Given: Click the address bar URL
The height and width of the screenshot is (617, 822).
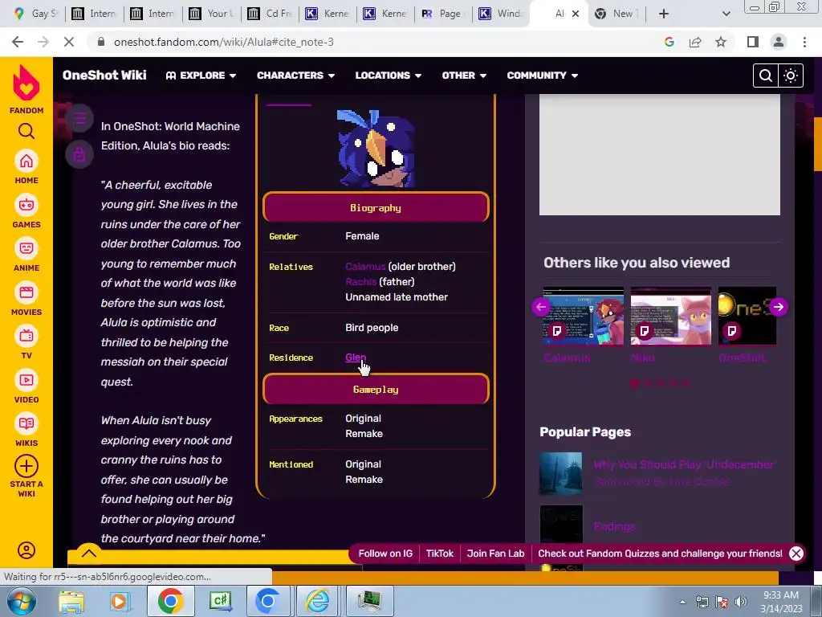Looking at the screenshot, I should point(223,42).
